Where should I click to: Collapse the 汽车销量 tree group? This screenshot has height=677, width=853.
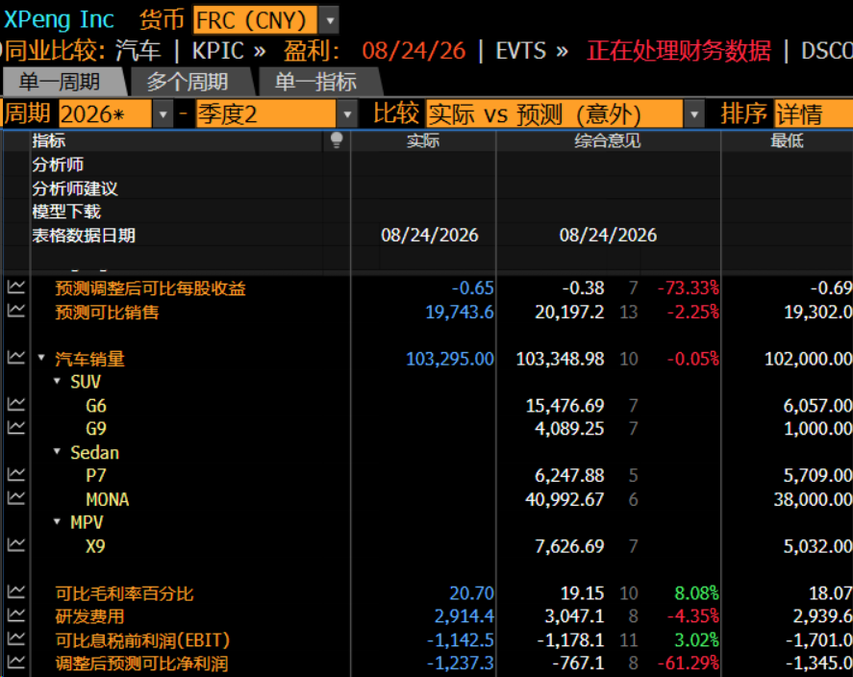point(41,358)
